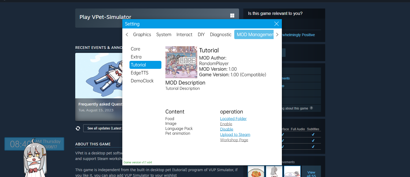Viewport: 410px width, 177px height.
Task: Select the MOD Management tab
Action: pyautogui.click(x=254, y=35)
